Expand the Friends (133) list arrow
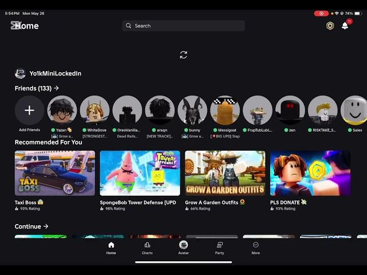 coord(56,88)
